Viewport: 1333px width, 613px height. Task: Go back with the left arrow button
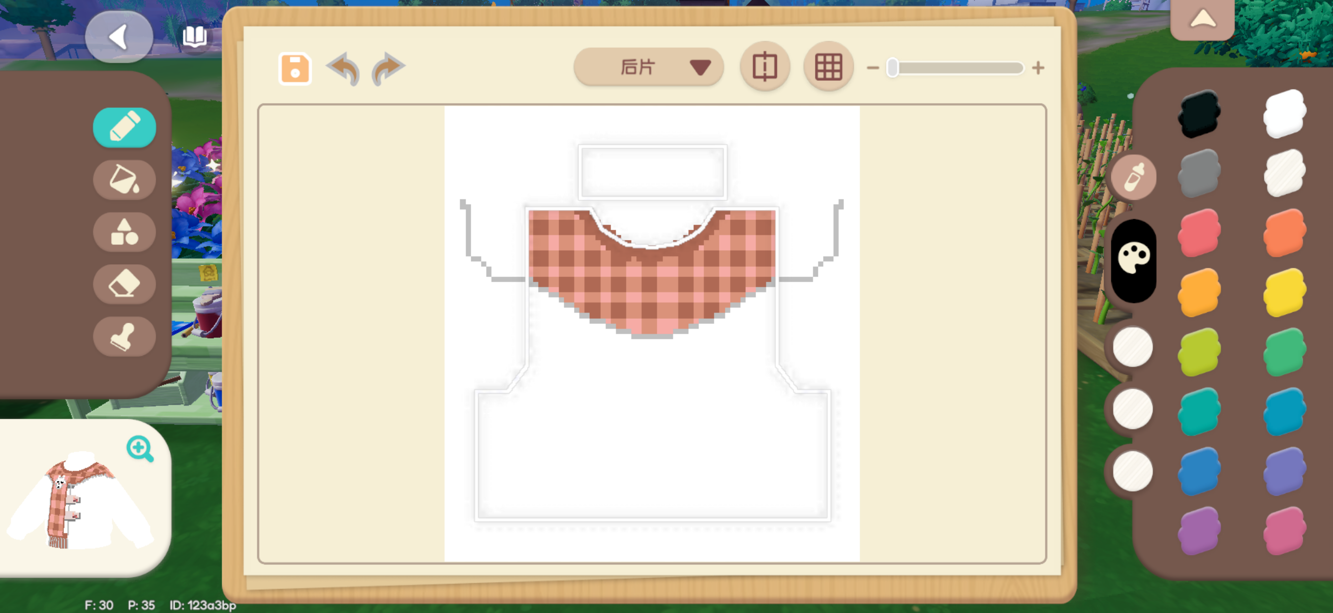click(x=119, y=37)
